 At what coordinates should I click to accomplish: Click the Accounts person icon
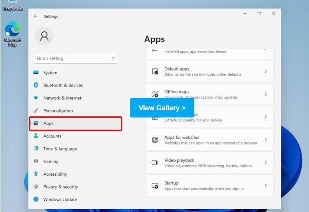tap(36, 136)
